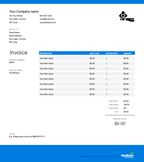Click the CPR first-aid logo icon
This screenshot has height=162, width=144.
click(127, 16)
